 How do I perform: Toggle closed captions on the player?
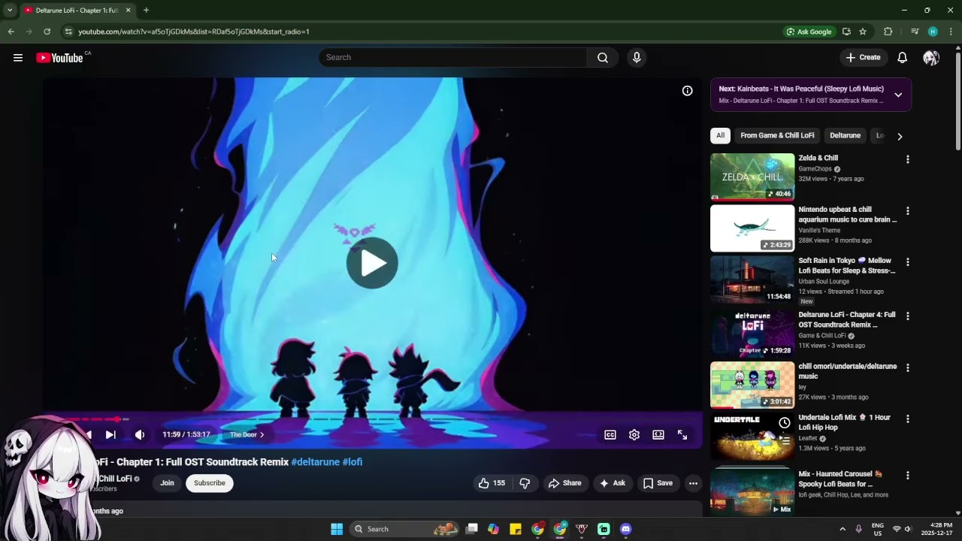click(x=610, y=435)
